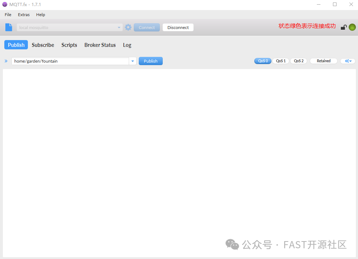The height and width of the screenshot is (259, 358).
Task: Open the connection settings gear
Action: pos(128,27)
